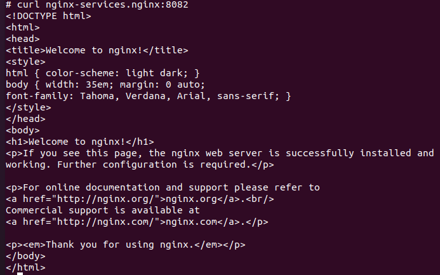Click the 'For online documentation and support' line
440x275 pixels.
pos(163,187)
